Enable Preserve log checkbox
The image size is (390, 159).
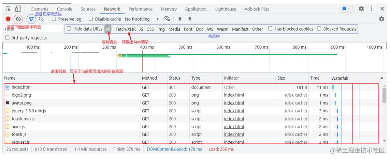tap(54, 19)
